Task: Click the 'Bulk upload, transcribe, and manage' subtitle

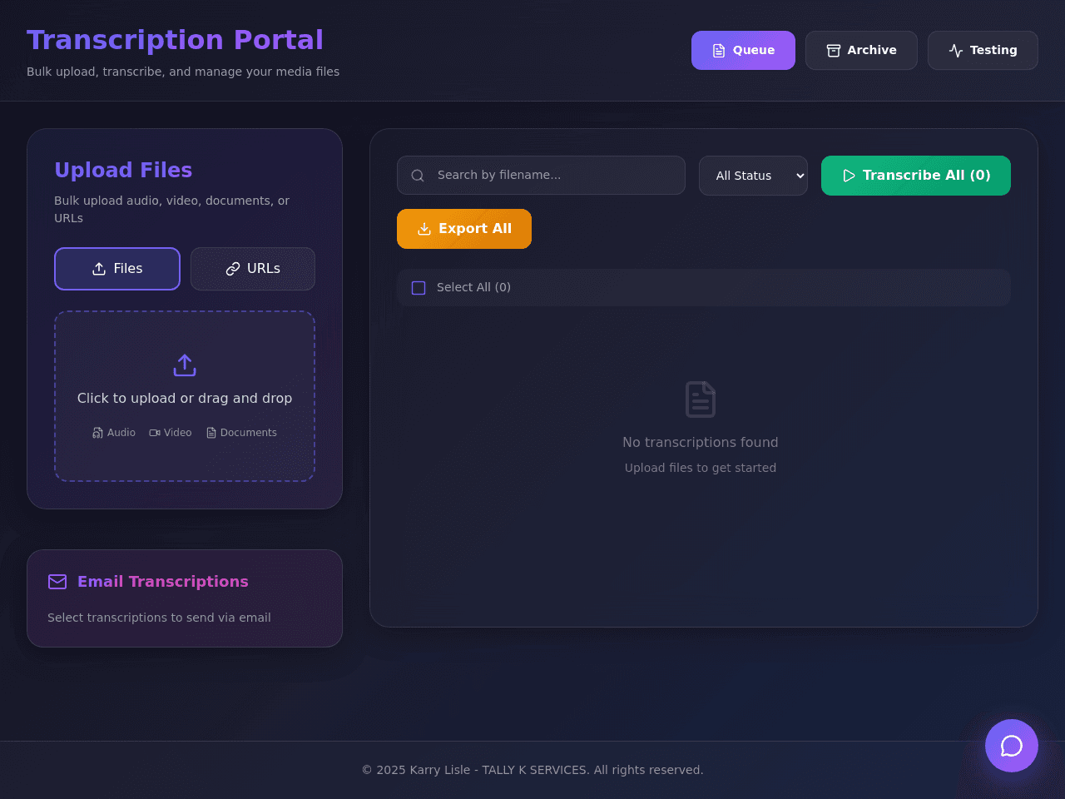Action: coord(183,72)
